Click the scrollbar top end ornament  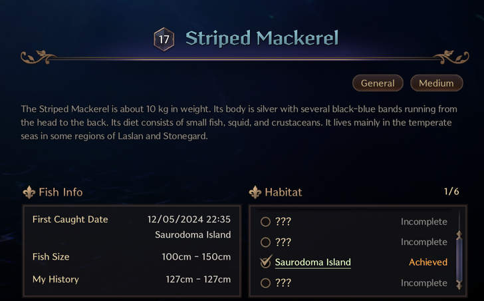tap(457, 234)
